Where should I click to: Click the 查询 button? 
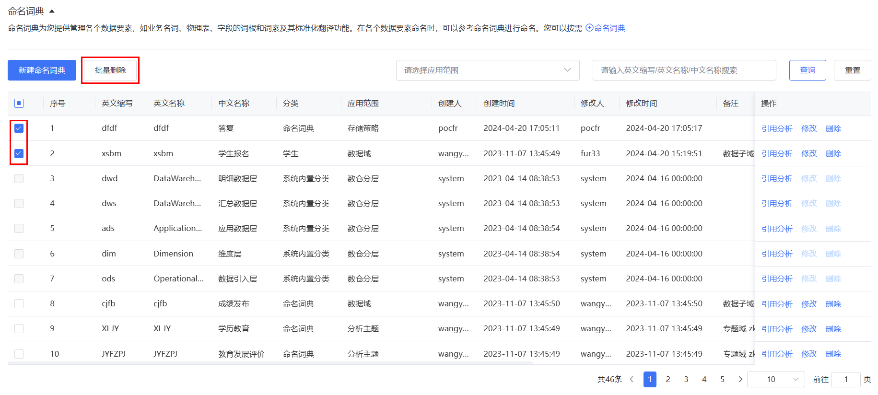point(808,70)
